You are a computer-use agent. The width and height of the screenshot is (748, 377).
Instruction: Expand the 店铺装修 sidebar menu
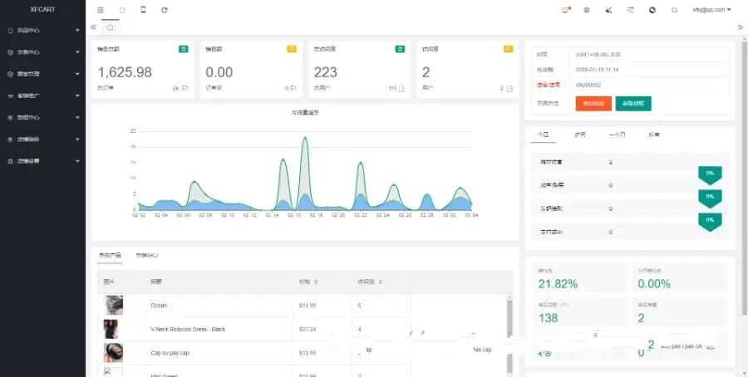[43, 140]
